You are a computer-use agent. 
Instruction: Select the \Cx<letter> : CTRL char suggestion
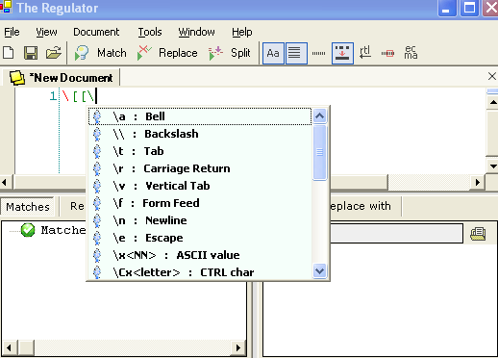coord(200,272)
